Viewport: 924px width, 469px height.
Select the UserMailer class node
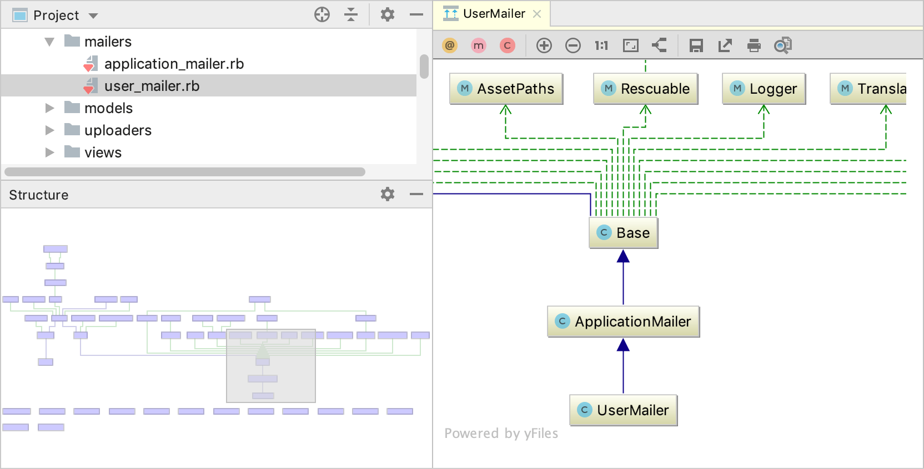[624, 410]
